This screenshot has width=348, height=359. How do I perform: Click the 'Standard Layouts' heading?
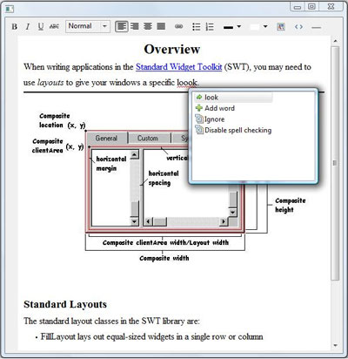coord(65,304)
